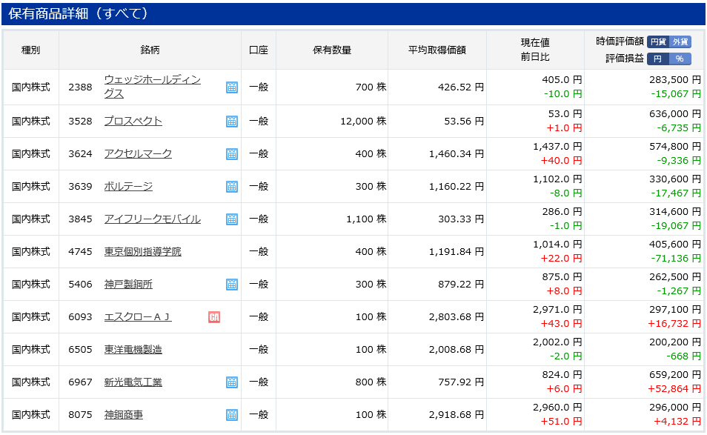This screenshot has height=435, width=707.
Task: Click profit value +52,864 円
Action: tap(674, 389)
